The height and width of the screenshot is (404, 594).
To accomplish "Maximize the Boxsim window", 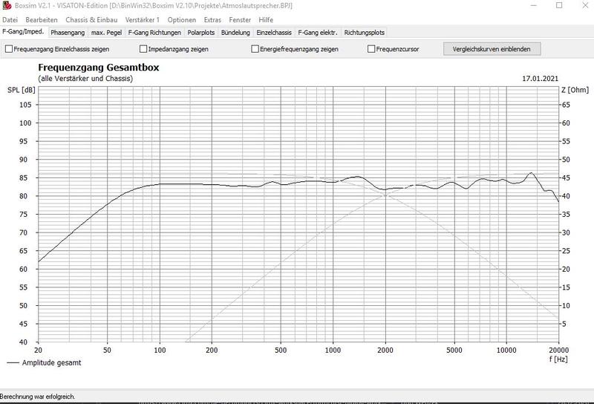I will [x=559, y=6].
